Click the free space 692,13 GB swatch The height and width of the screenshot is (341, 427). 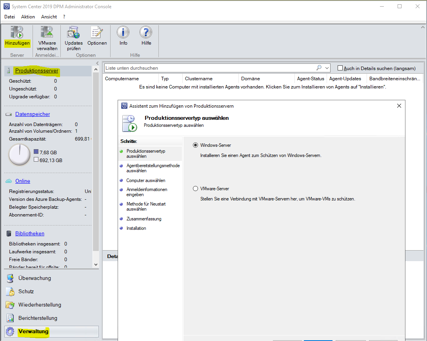point(36,160)
